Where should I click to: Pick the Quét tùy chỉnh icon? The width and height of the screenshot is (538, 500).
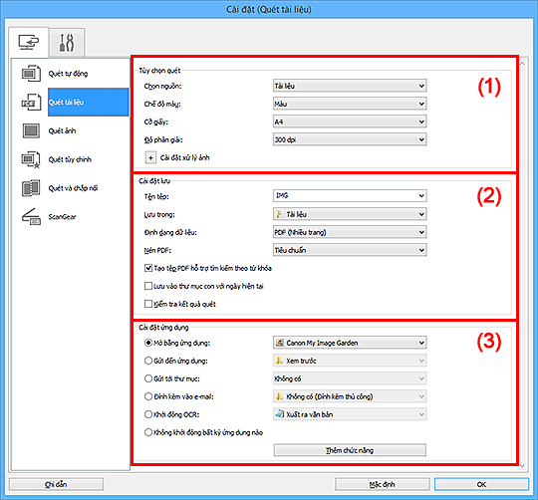pyautogui.click(x=31, y=159)
